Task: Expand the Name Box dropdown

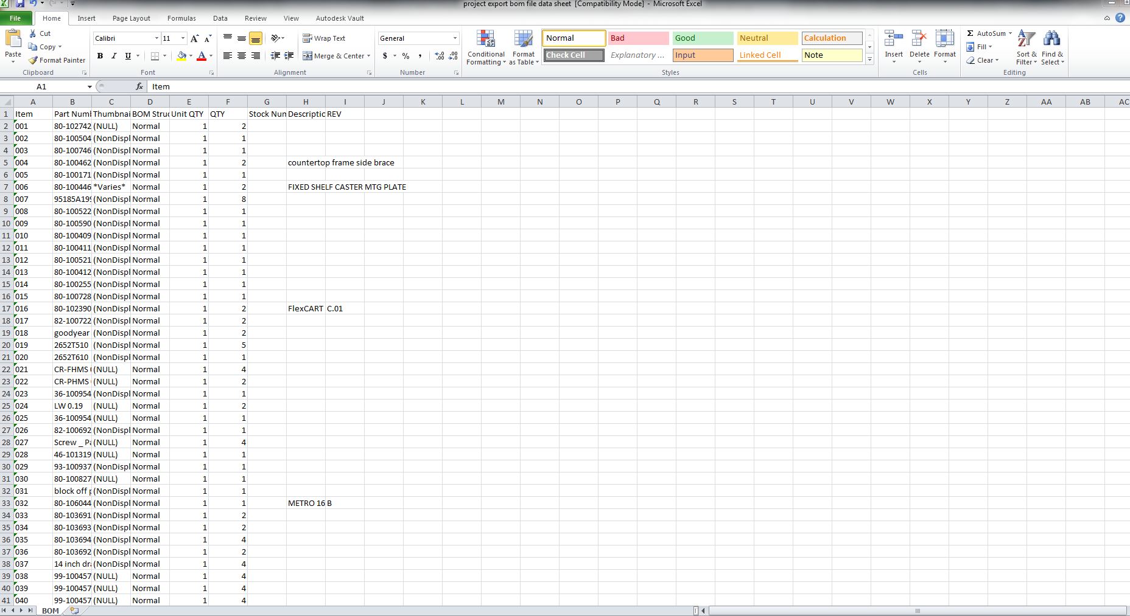Action: [89, 87]
